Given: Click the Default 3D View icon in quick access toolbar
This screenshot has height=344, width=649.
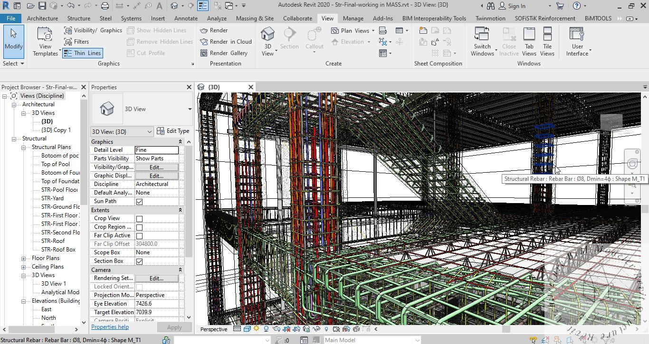Looking at the screenshot, I should (x=174, y=6).
